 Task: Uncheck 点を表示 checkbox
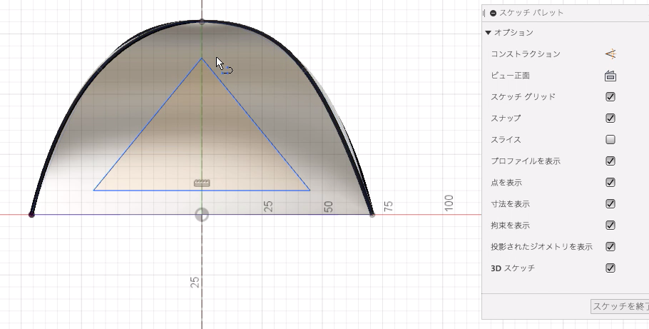pyautogui.click(x=610, y=182)
